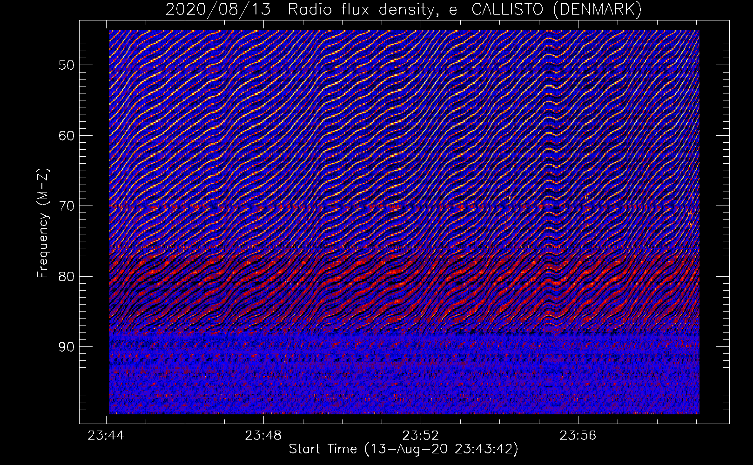This screenshot has width=753, height=465.
Task: Click the 'Start Time (13-Aug-20 23:43:42)' axis label
Action: (403, 449)
